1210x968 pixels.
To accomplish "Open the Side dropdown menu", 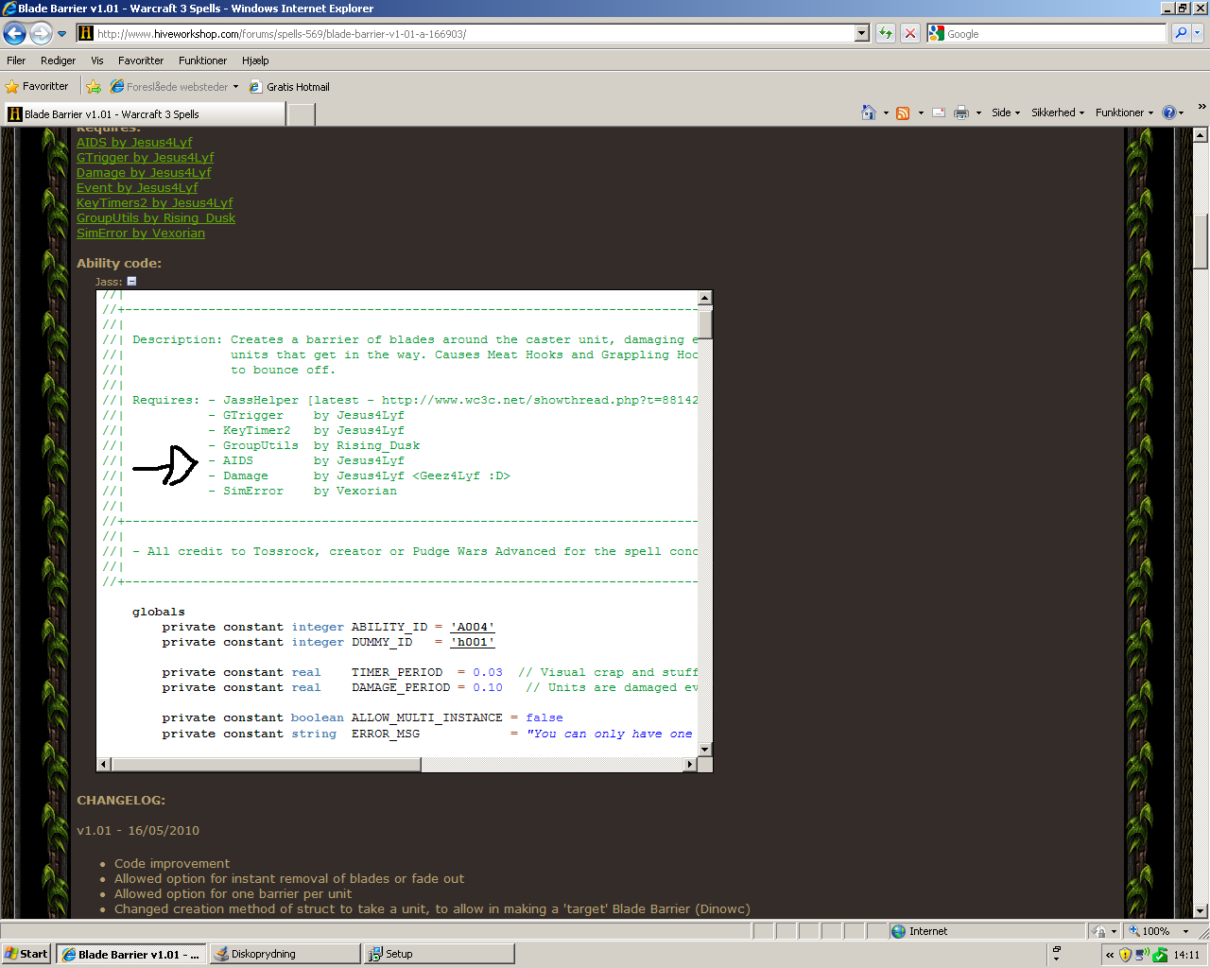I will [1006, 112].
